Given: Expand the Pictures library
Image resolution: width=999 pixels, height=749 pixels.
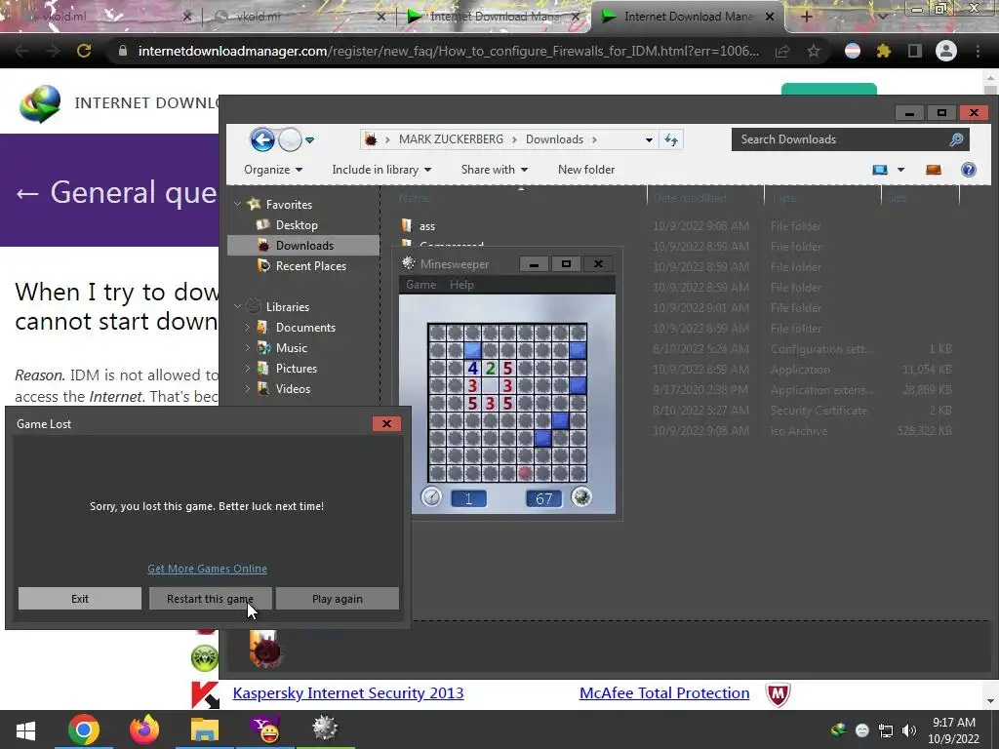Looking at the screenshot, I should click(x=247, y=368).
